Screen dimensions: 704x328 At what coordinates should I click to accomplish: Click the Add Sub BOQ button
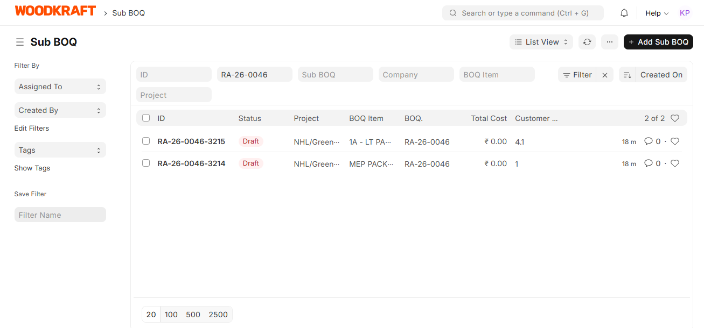(x=658, y=42)
